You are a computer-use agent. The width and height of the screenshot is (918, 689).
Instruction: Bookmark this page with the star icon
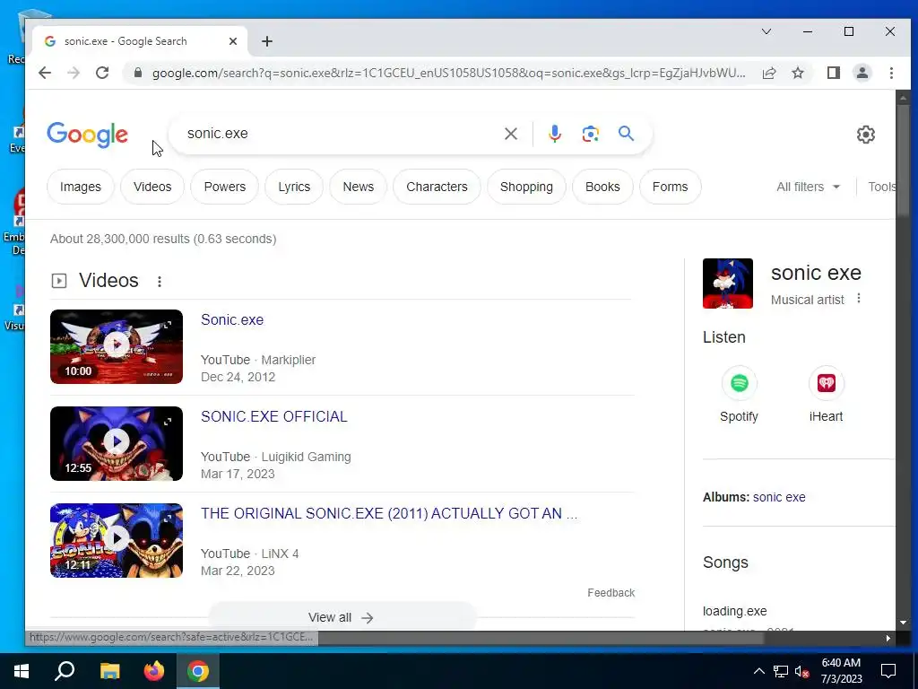797,73
